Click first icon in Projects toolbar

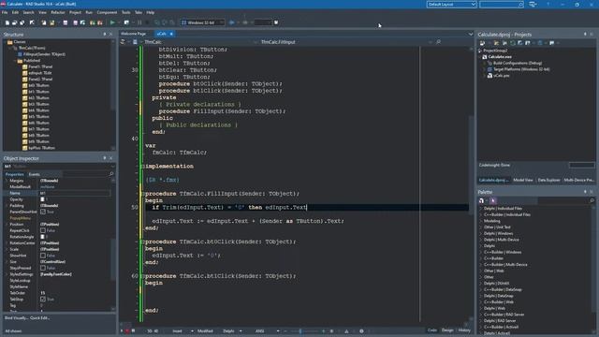[483, 43]
